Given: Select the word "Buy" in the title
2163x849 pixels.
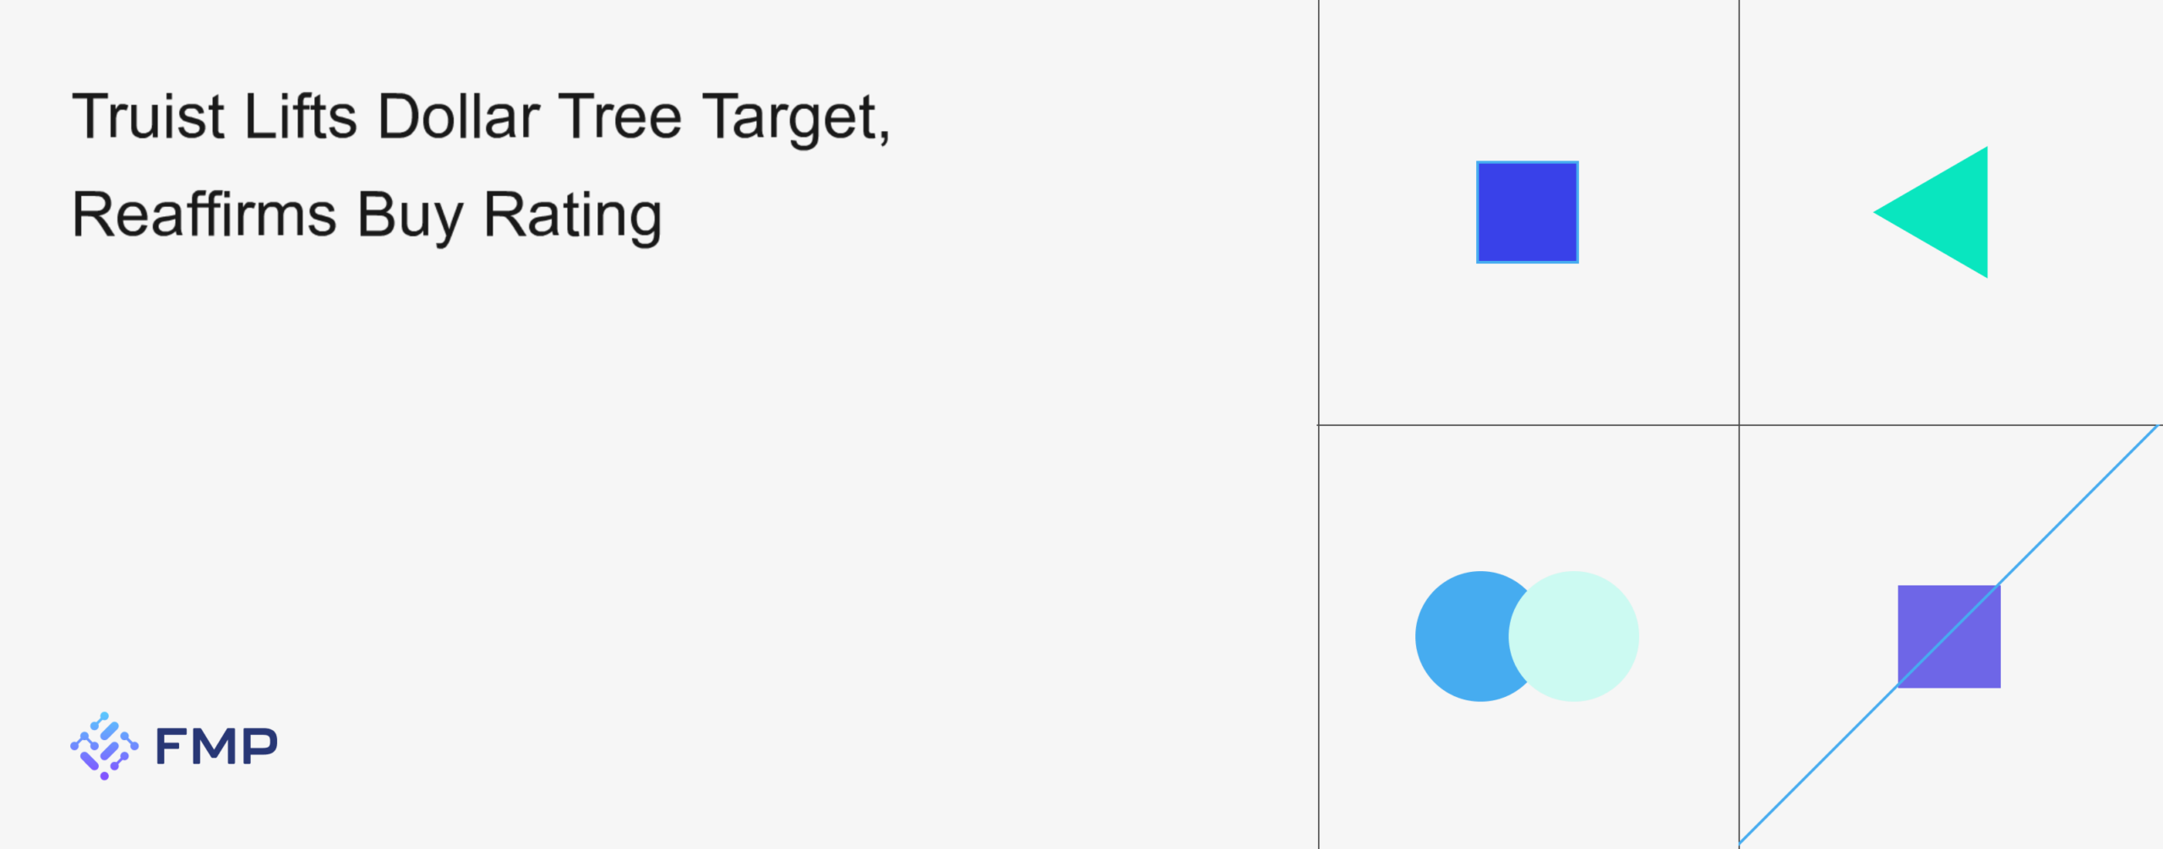Looking at the screenshot, I should pyautogui.click(x=410, y=216).
